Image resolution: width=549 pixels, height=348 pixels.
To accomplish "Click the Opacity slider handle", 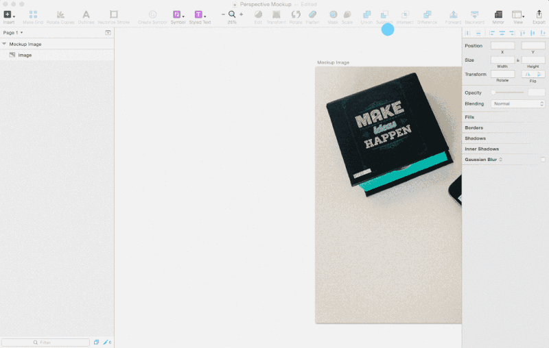I will click(x=493, y=92).
